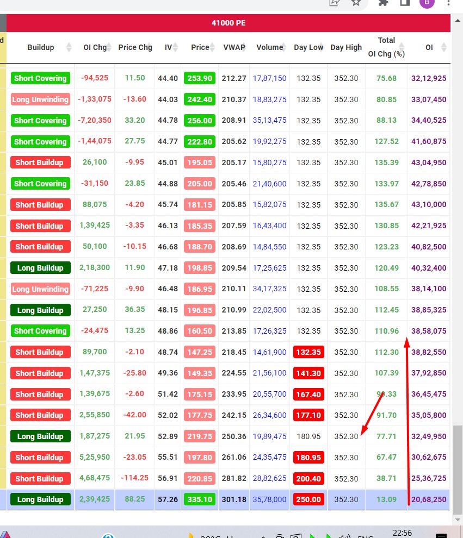The width and height of the screenshot is (463, 538).
Task: Click Day Low value 180.95 in the 219.75 row
Action: (308, 436)
